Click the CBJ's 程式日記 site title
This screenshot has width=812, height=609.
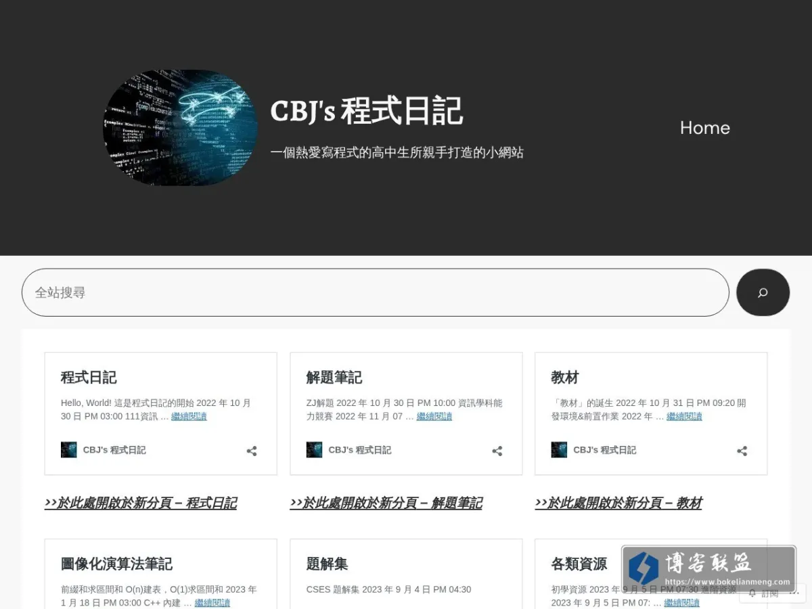pyautogui.click(x=366, y=111)
